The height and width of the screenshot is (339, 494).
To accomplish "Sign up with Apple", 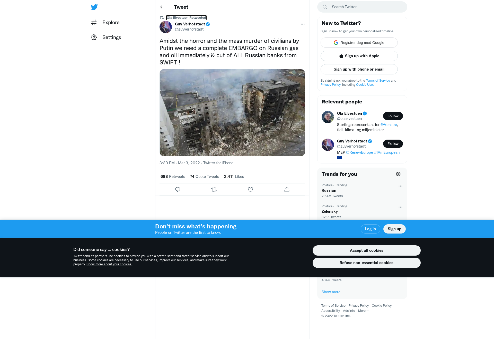I will [x=359, y=56].
